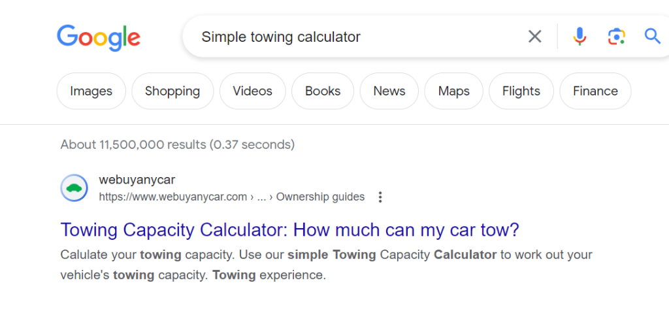Click the webuyanycar site name
The image size is (669, 313).
click(137, 180)
